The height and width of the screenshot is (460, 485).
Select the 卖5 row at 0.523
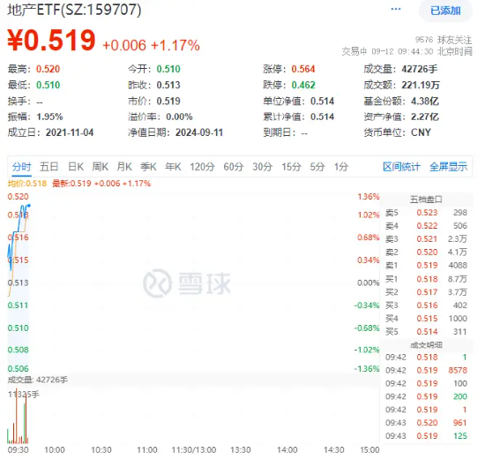426,213
